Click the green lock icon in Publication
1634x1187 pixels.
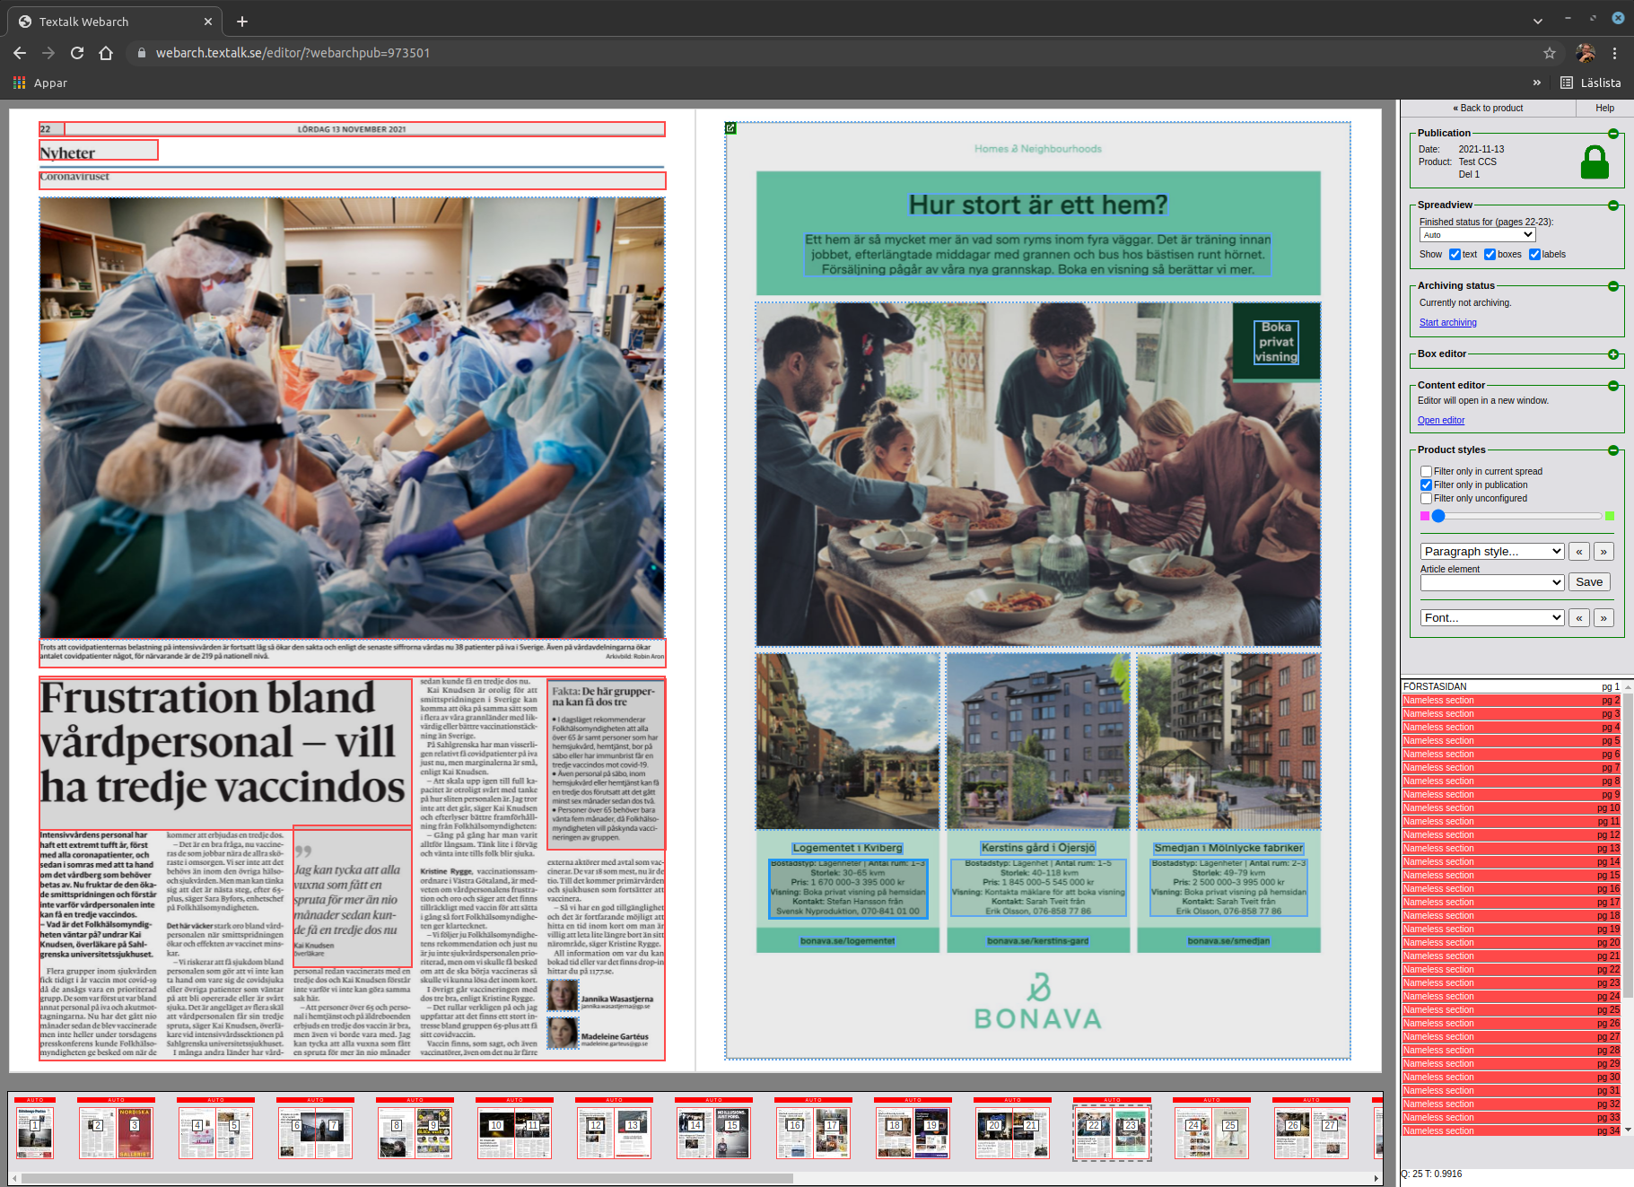(x=1595, y=162)
